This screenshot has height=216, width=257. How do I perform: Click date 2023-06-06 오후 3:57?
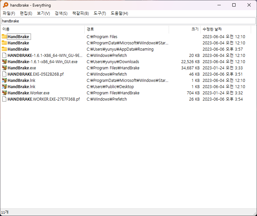tap(223, 49)
